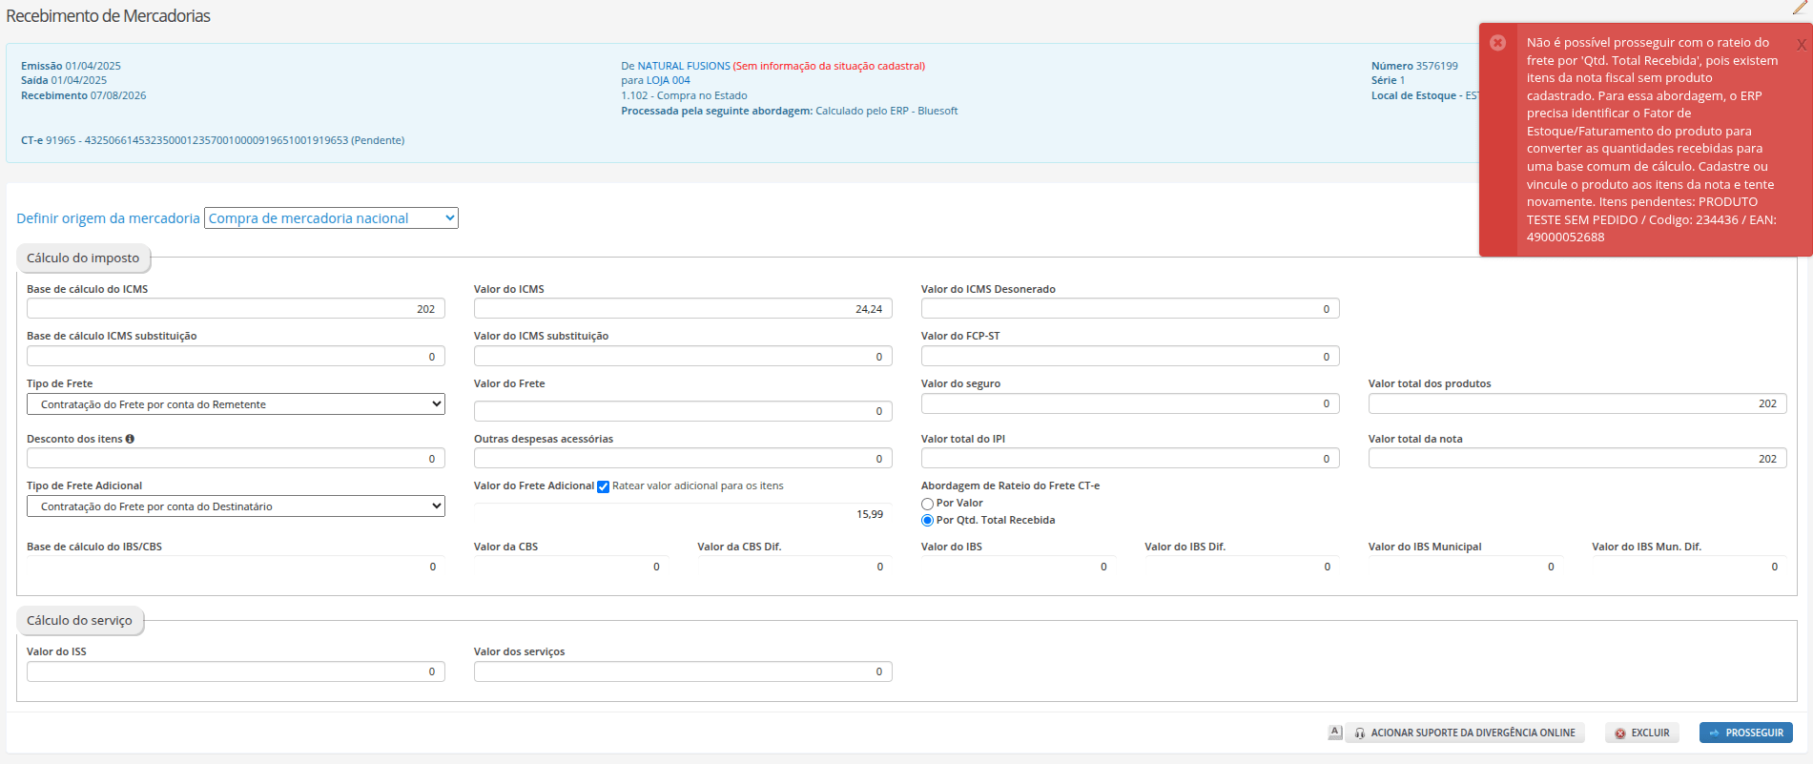The height and width of the screenshot is (764, 1813).
Task: Click the error circle icon in the red alert
Action: [1498, 43]
